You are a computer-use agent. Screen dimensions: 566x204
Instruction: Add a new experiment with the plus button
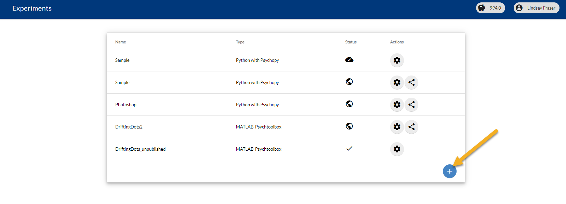449,171
